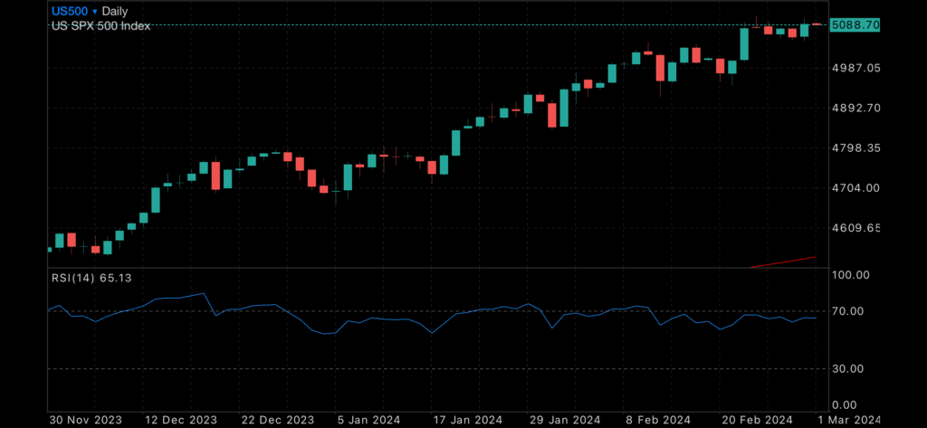Viewport: 927px width, 428px height.
Task: Click the 4987.05 price axis label
Action: 856,68
